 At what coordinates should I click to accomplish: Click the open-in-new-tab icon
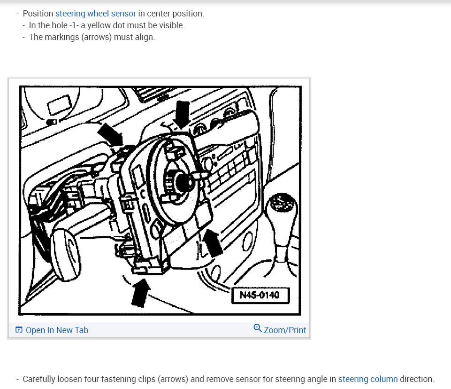(x=19, y=330)
